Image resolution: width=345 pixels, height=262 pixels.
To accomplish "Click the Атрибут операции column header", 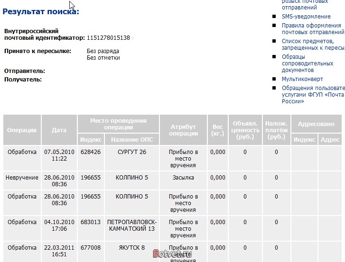I will [183, 130].
